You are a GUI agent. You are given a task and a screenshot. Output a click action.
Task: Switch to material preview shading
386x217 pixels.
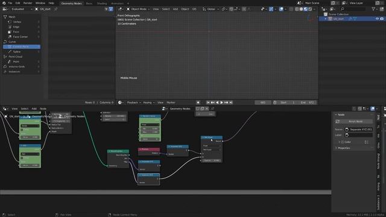(x=306, y=9)
